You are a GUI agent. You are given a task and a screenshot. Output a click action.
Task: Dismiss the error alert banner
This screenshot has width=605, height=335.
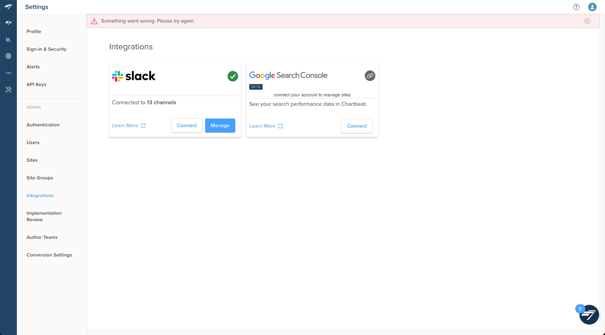click(587, 21)
